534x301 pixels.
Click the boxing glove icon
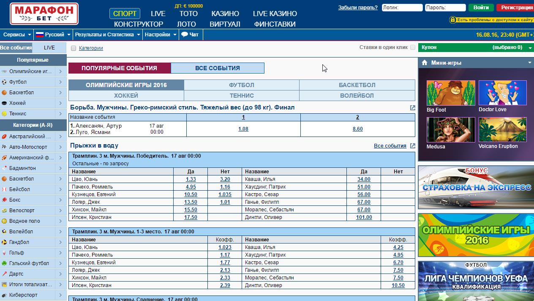4,200
